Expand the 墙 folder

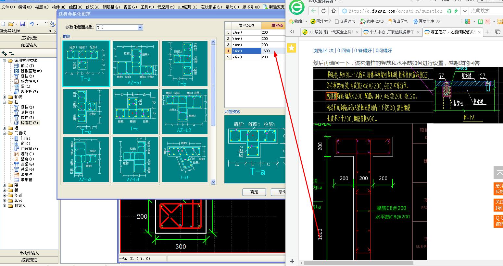[x=5, y=128]
